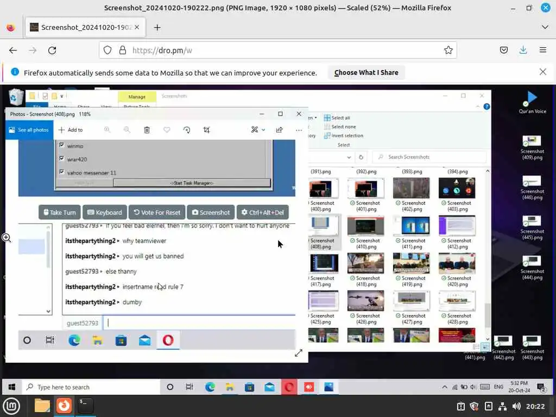This screenshot has height=417, width=556.
Task: Click the Type here to search box
Action: [x=91, y=387]
